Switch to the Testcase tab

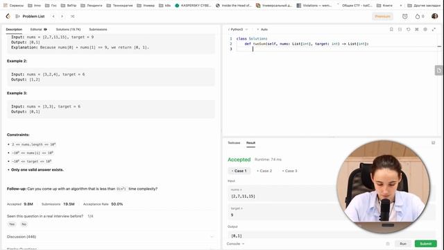[234, 142]
